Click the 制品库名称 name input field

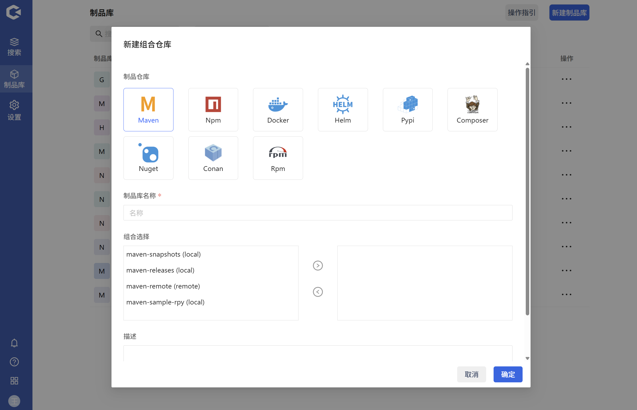point(317,213)
